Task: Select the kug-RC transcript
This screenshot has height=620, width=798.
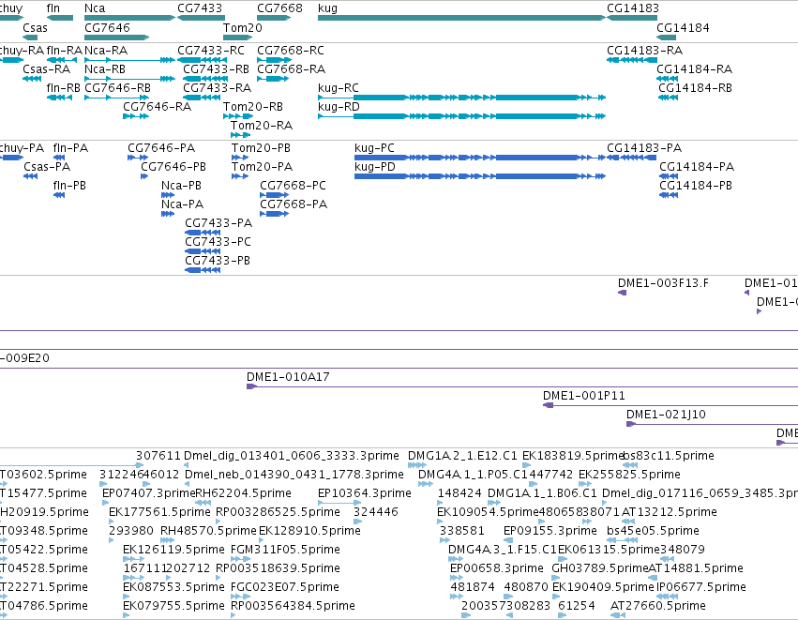Action: (461, 98)
